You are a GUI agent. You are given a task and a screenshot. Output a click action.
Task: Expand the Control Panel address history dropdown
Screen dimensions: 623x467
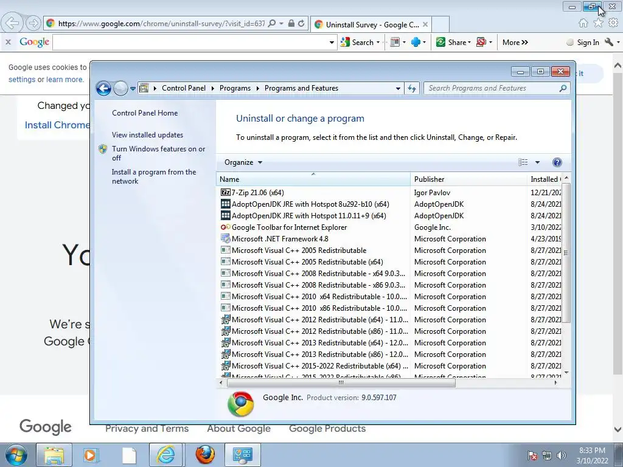pos(398,88)
